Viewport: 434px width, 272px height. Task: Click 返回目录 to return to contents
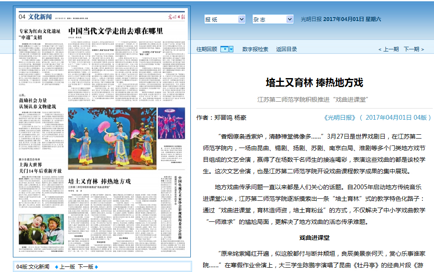tap(287, 49)
